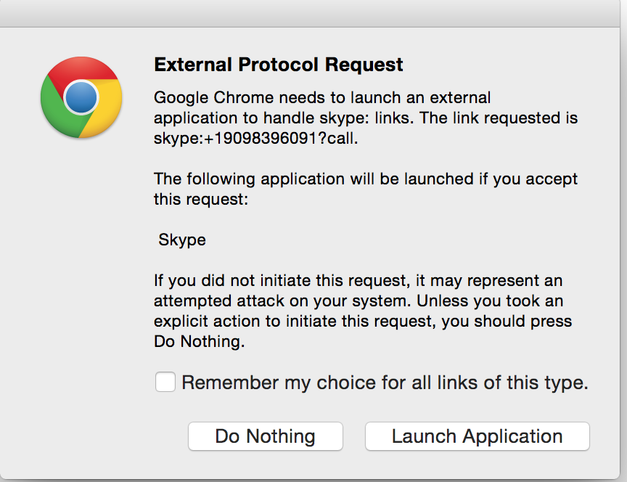Click 'Google Chrome needs to launch' line
This screenshot has height=482, width=627.
[x=322, y=97]
